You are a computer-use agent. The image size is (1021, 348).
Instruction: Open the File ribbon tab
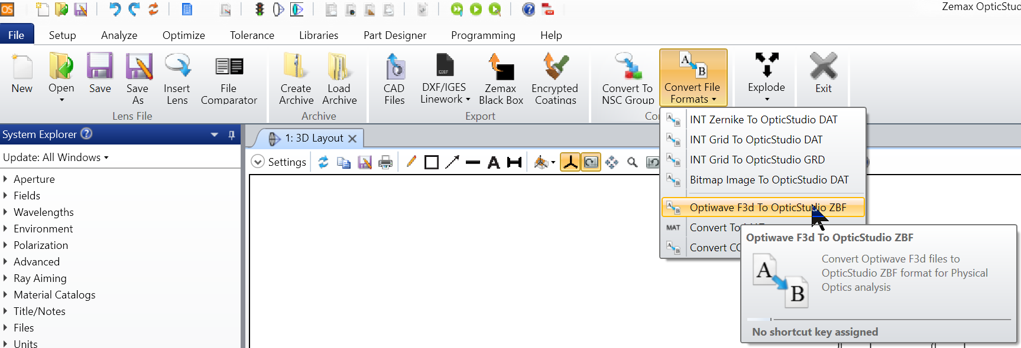17,35
